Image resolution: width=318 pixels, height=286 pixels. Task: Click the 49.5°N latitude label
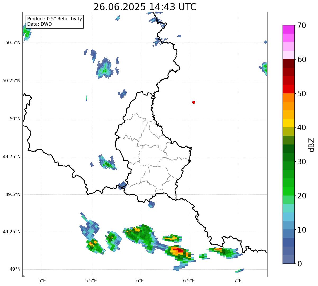click(x=13, y=194)
